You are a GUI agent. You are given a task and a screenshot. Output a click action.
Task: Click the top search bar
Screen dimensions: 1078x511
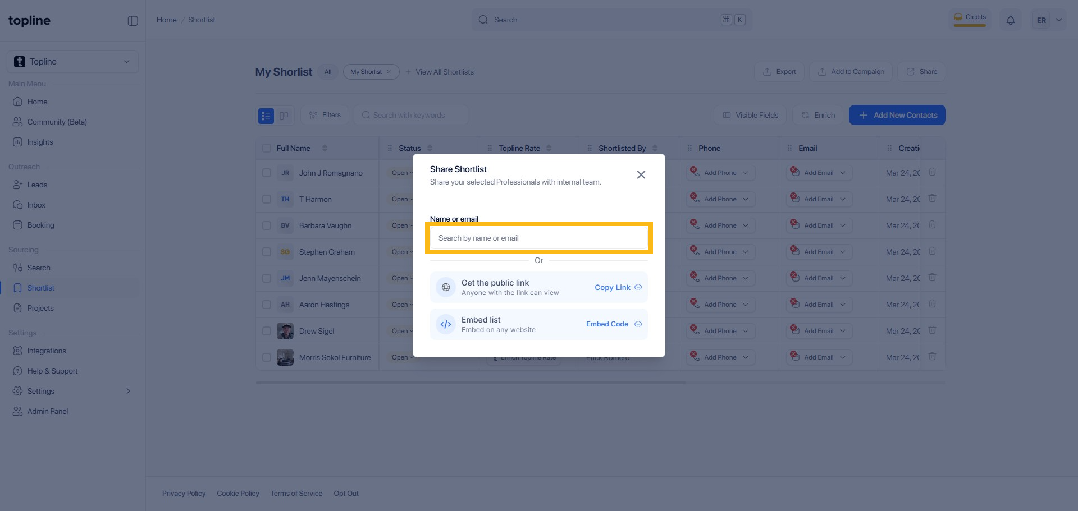(x=611, y=20)
